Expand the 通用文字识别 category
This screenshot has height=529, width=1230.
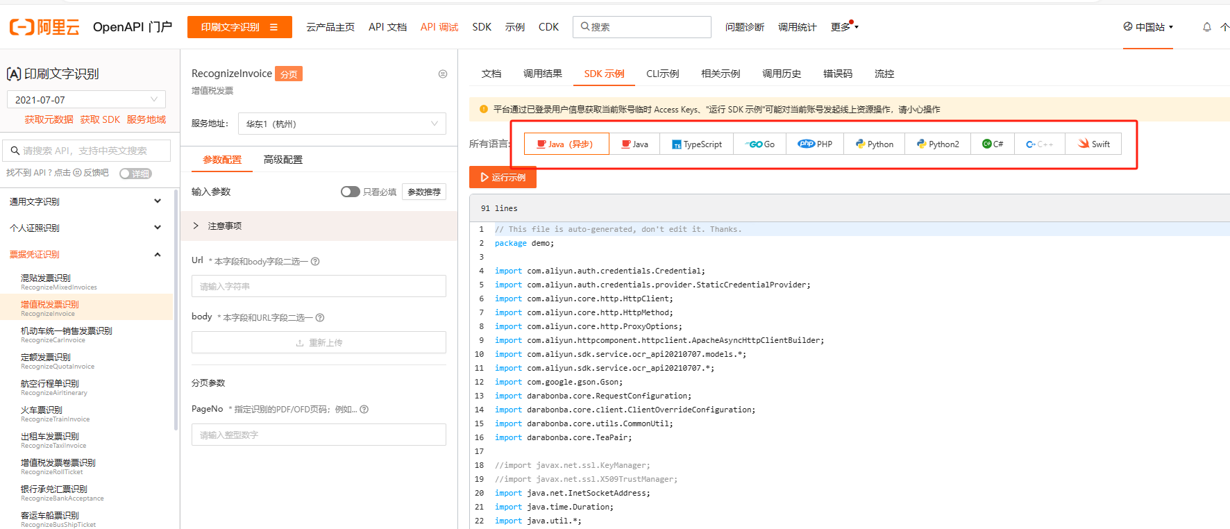[86, 201]
